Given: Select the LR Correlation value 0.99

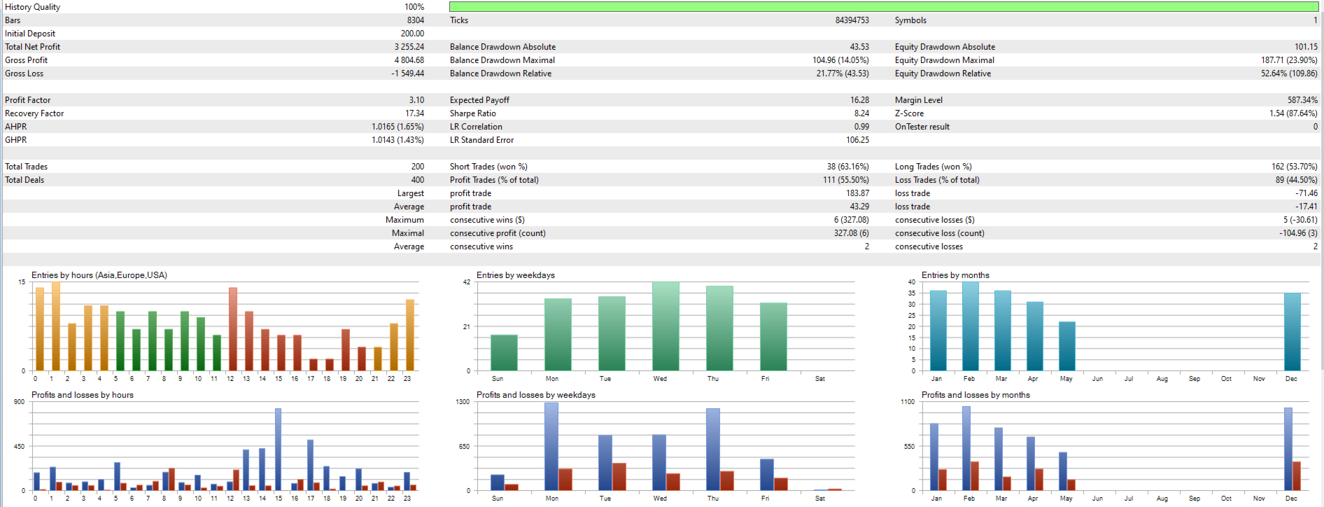Looking at the screenshot, I should [861, 127].
